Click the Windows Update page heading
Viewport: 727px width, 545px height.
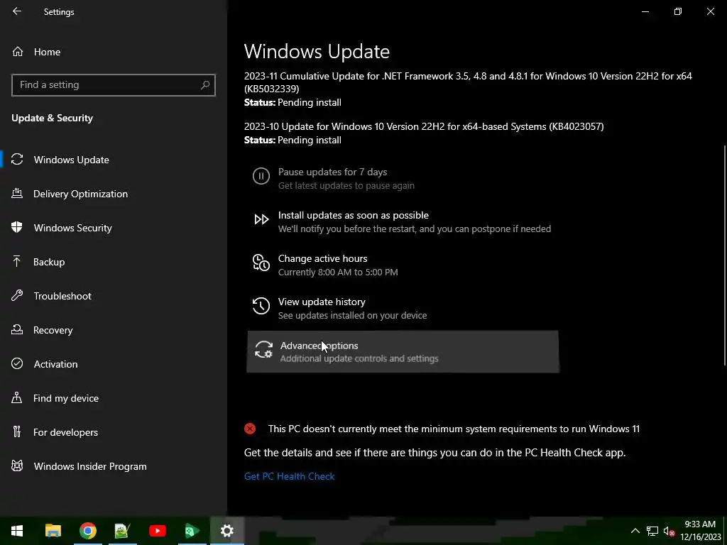click(x=317, y=51)
